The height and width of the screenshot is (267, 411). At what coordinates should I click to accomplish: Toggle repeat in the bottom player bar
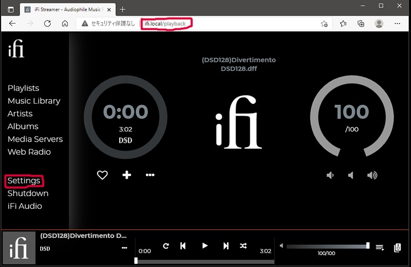coord(165,246)
